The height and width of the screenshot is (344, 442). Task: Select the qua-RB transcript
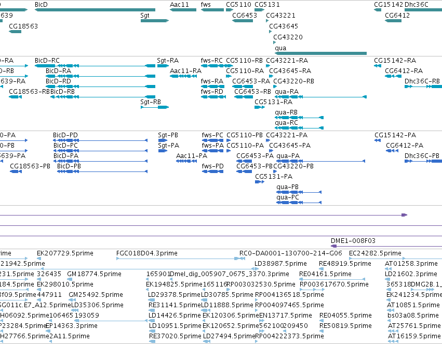[299, 118]
